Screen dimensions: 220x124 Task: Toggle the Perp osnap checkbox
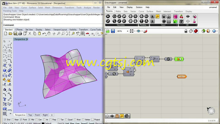(51, 120)
